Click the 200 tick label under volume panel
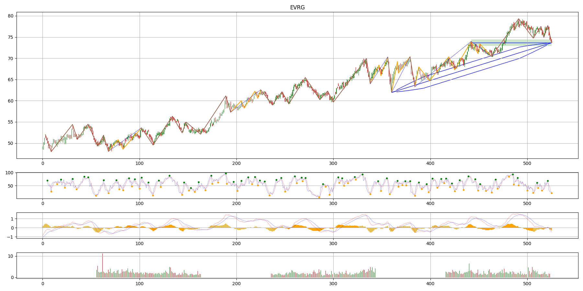Screen dimensions: 583x291 click(x=236, y=284)
